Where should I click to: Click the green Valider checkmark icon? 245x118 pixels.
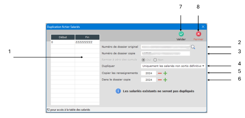[181, 34]
